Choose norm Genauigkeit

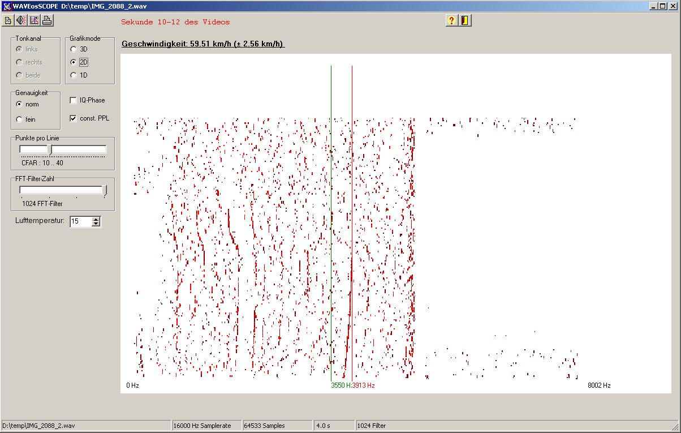(28, 104)
